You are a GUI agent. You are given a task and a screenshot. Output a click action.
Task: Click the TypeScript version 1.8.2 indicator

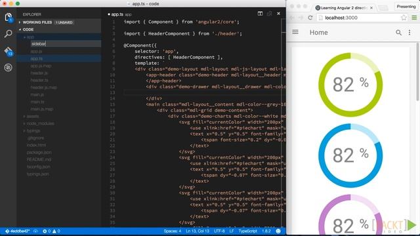266,231
